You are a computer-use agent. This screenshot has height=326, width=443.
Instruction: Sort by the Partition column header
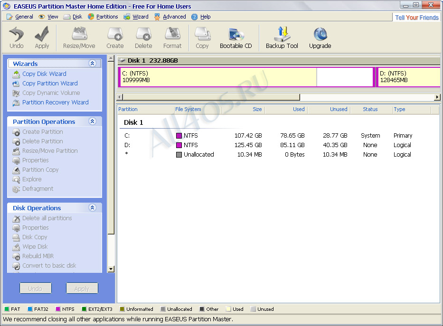(145, 110)
